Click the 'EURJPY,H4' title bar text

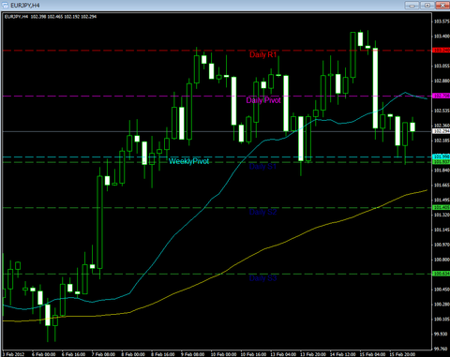coord(25,6)
